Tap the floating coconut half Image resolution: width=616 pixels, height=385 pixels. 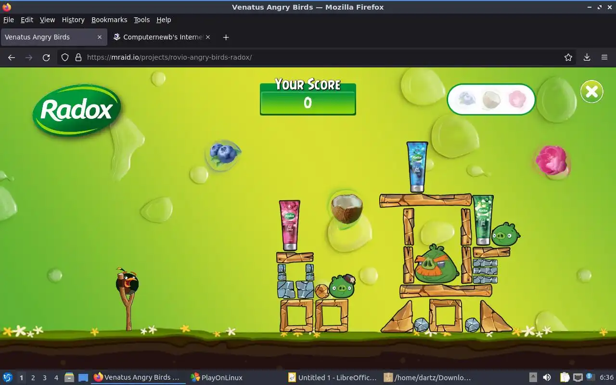tap(346, 208)
